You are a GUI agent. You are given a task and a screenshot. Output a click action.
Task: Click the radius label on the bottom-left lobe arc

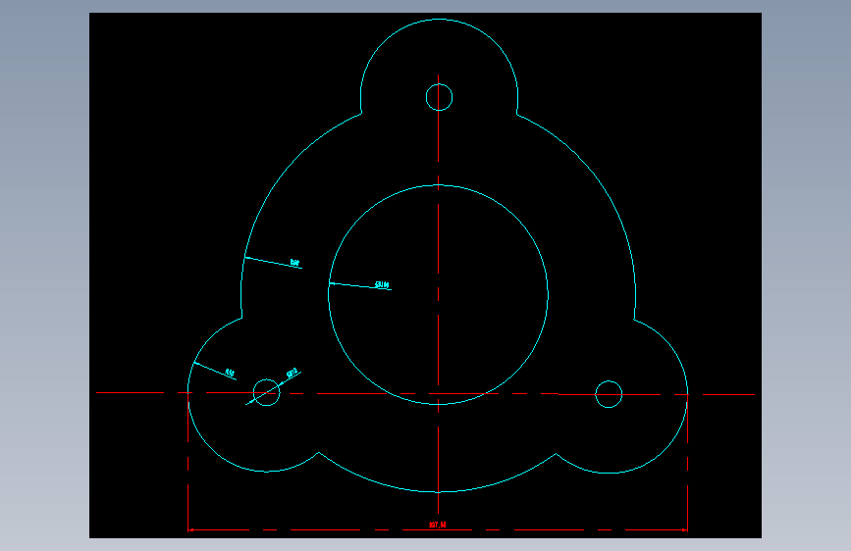(x=230, y=374)
